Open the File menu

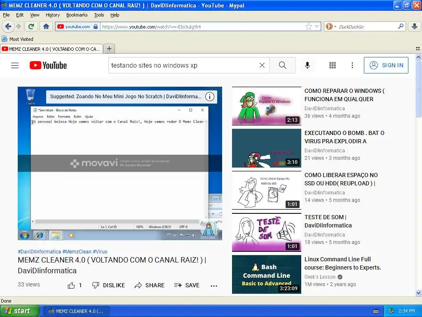[x=6, y=15]
